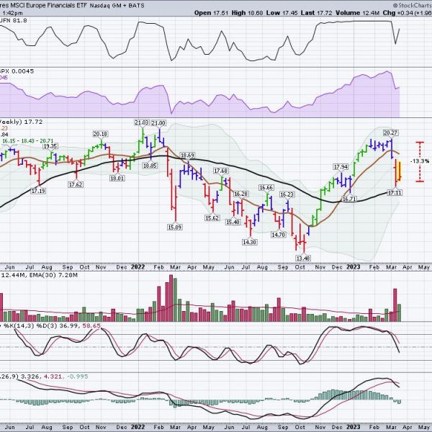Screen dimensions: 432x432
Task: Click the 1:42pm timestamp
Action: tap(12, 13)
